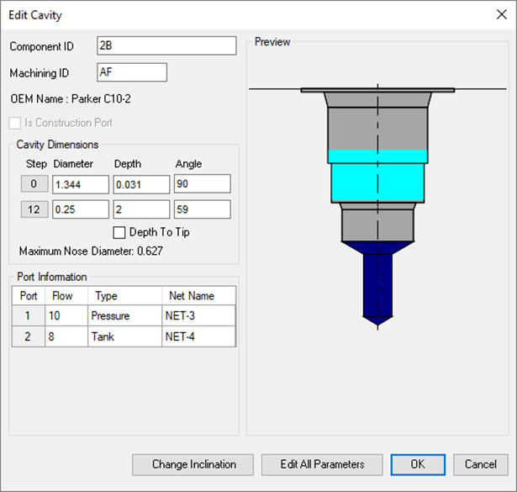
Task: Confirm with the OK button
Action: tap(418, 464)
